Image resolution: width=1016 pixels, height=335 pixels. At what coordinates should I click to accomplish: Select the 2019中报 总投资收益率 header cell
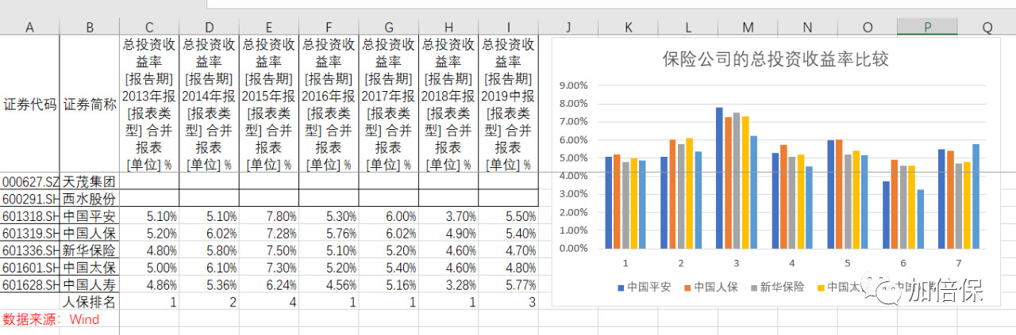coord(508,105)
